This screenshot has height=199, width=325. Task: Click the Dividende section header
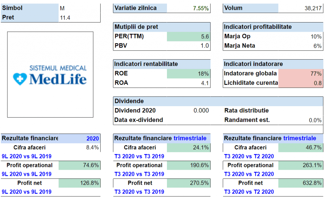(x=218, y=101)
